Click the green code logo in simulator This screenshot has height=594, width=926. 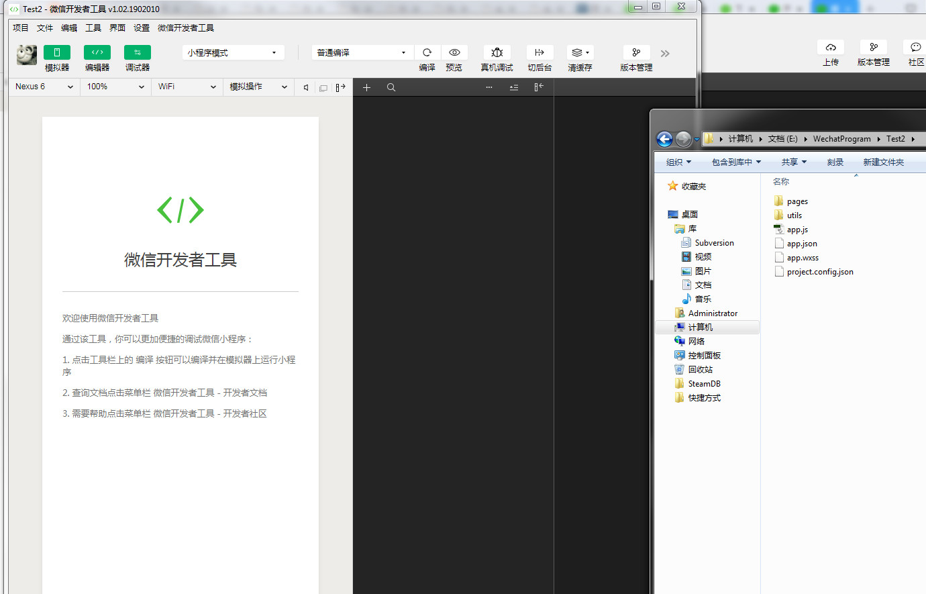(x=180, y=210)
